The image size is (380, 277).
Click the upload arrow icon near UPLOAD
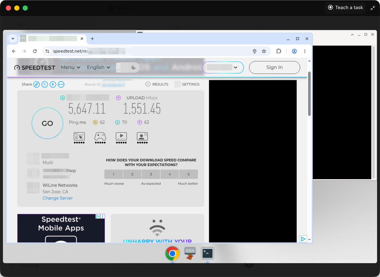pyautogui.click(x=118, y=98)
